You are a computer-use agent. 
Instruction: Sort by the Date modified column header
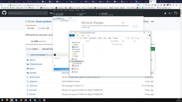114,41
